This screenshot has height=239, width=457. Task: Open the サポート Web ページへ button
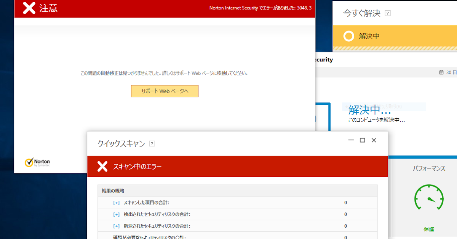point(165,91)
